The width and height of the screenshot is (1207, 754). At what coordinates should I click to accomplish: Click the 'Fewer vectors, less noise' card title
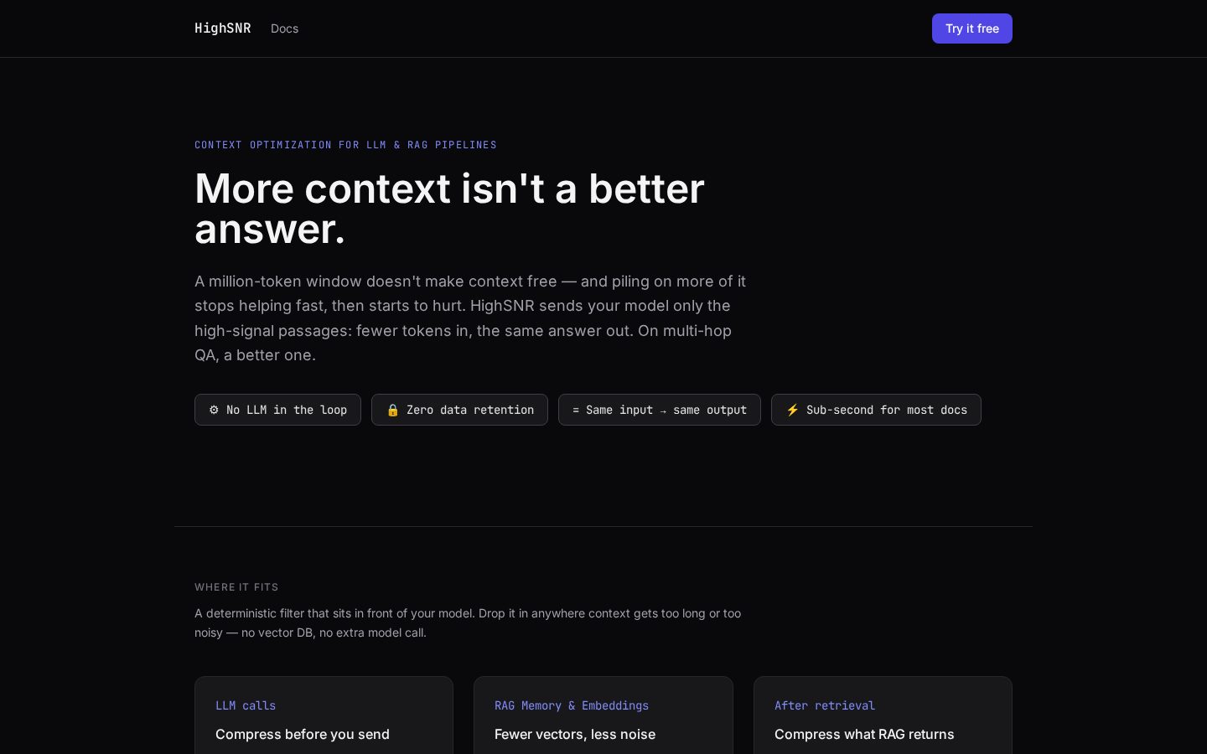[575, 734]
